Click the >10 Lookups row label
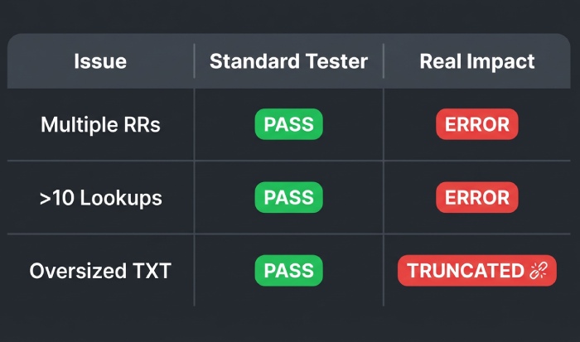The height and width of the screenshot is (342, 580). pos(100,198)
